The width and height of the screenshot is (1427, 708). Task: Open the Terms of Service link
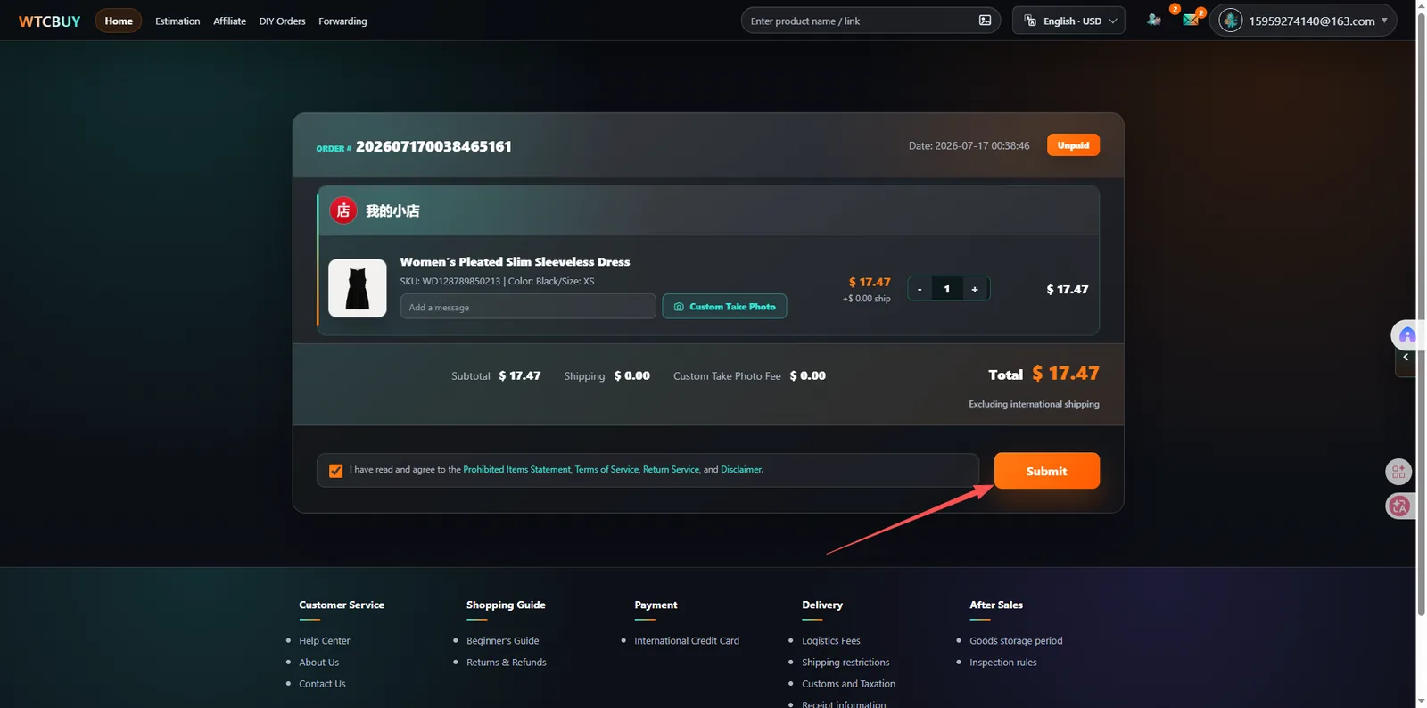click(606, 470)
